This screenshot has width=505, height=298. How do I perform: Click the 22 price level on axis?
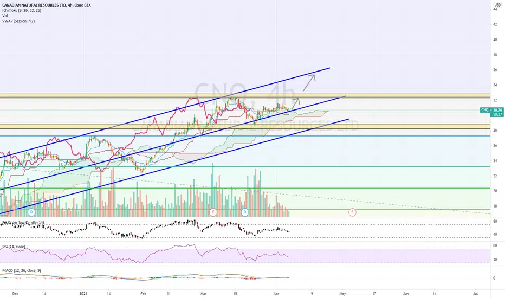click(495, 176)
